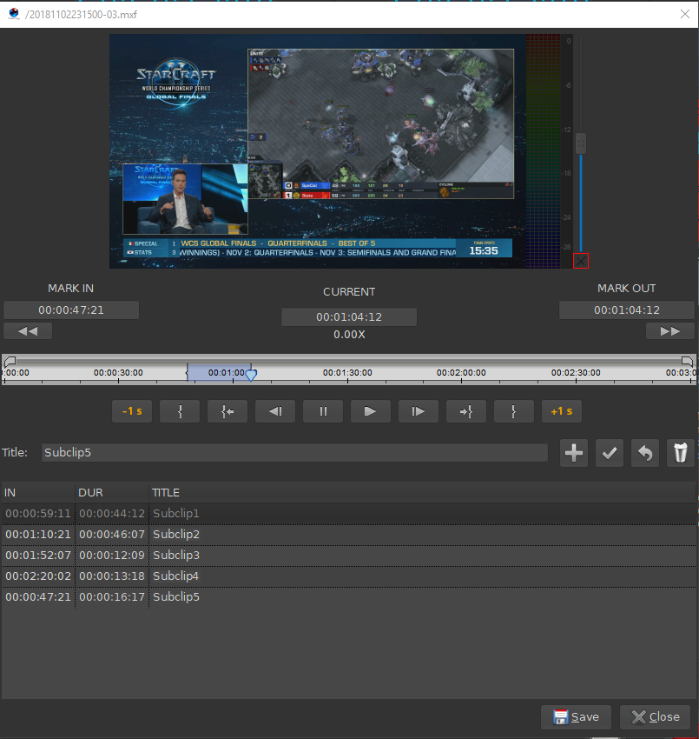Click the MARK IN timecode field
The image size is (699, 739).
[x=71, y=310]
